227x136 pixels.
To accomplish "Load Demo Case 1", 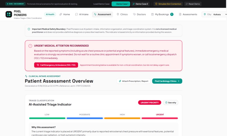I will (121, 4).
